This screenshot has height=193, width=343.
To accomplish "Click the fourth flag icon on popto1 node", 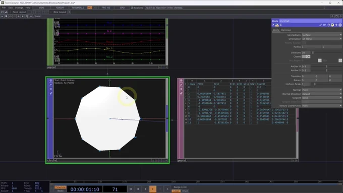I will (x=181, y=93).
